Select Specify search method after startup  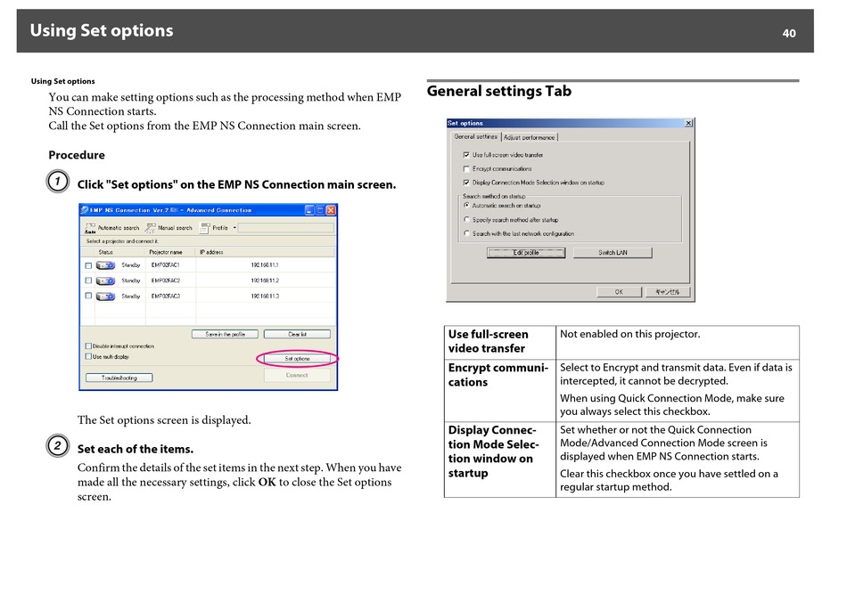click(x=466, y=220)
